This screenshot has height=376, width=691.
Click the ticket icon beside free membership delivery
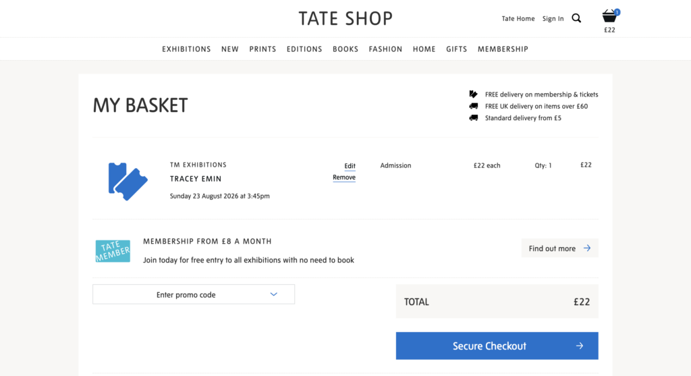[x=473, y=94]
